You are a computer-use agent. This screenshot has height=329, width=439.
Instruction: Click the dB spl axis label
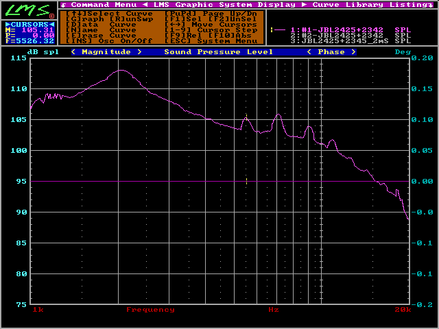pyautogui.click(x=43, y=52)
